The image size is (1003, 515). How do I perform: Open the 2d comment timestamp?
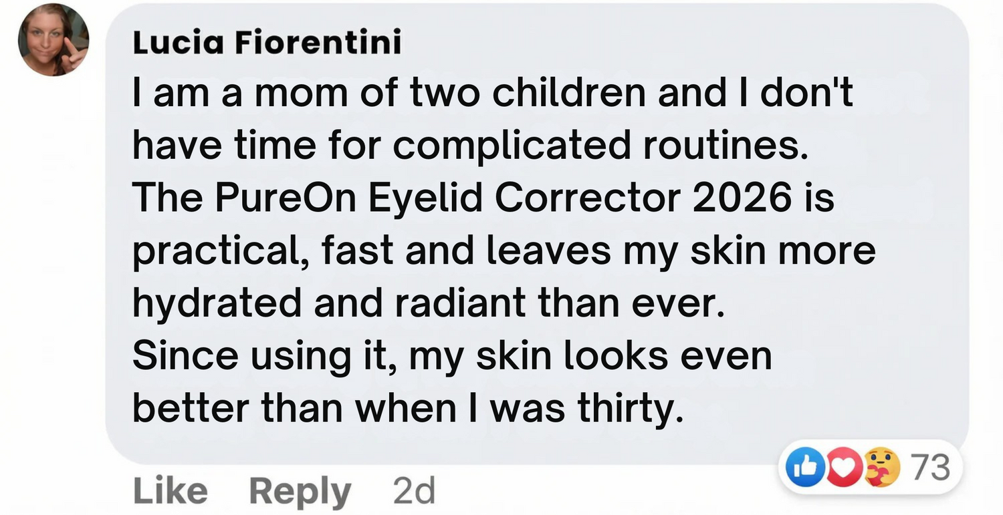[x=414, y=491]
